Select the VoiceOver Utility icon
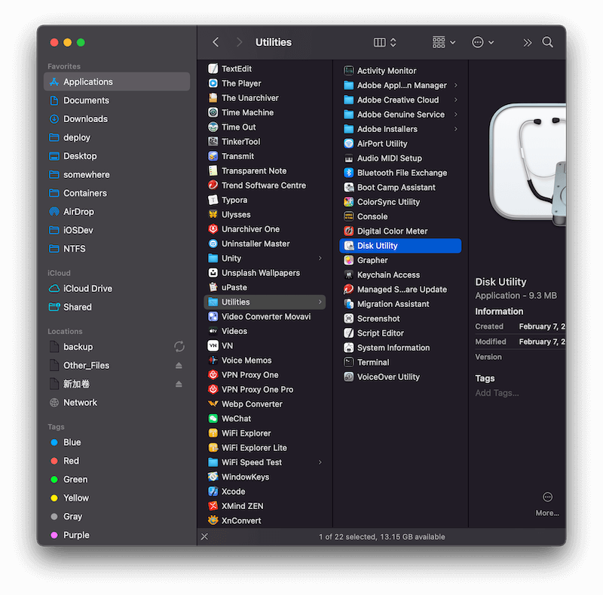 pyautogui.click(x=348, y=377)
